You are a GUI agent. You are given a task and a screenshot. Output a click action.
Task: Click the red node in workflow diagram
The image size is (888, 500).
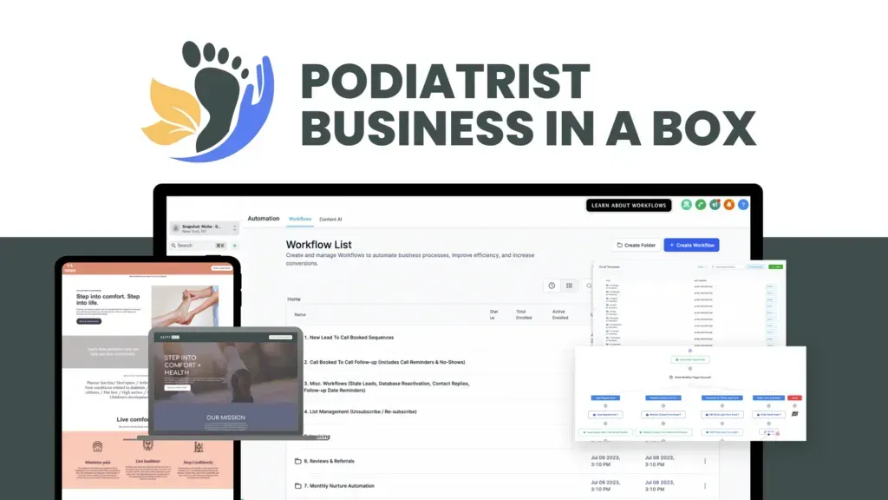(x=794, y=398)
